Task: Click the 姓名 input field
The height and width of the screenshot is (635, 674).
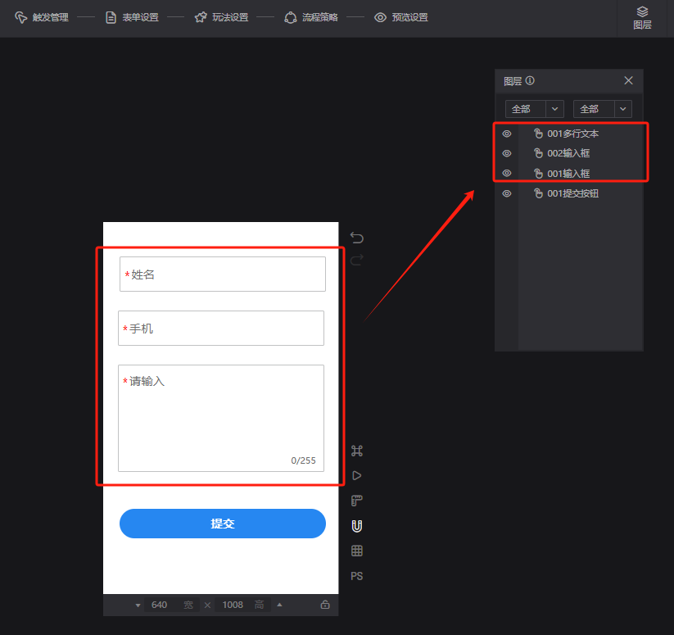Action: tap(223, 274)
